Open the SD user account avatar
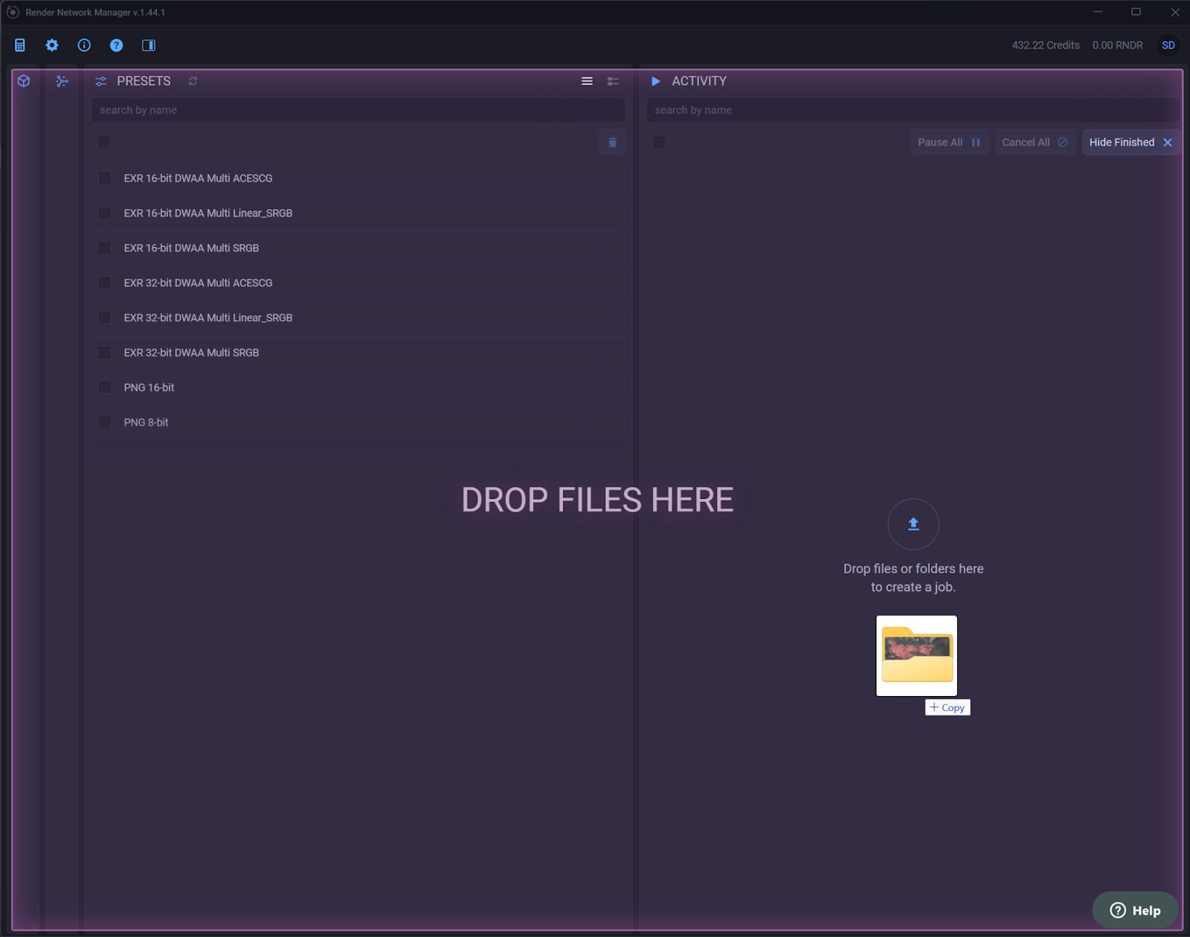 (x=1168, y=45)
